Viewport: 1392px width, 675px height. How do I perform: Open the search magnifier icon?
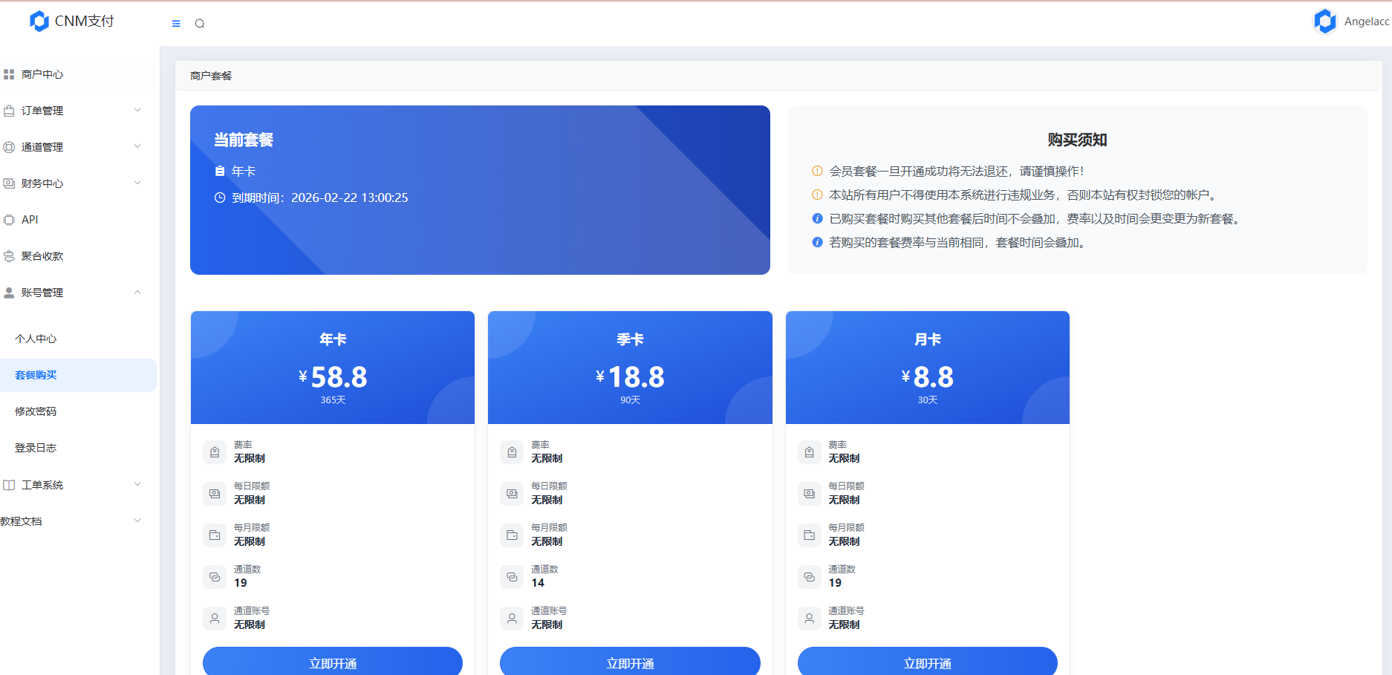pyautogui.click(x=200, y=24)
